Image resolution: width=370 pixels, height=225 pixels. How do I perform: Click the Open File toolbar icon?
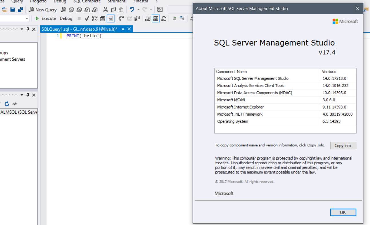[5, 9]
